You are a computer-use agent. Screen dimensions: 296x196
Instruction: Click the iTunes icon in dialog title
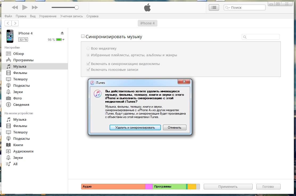point(92,83)
